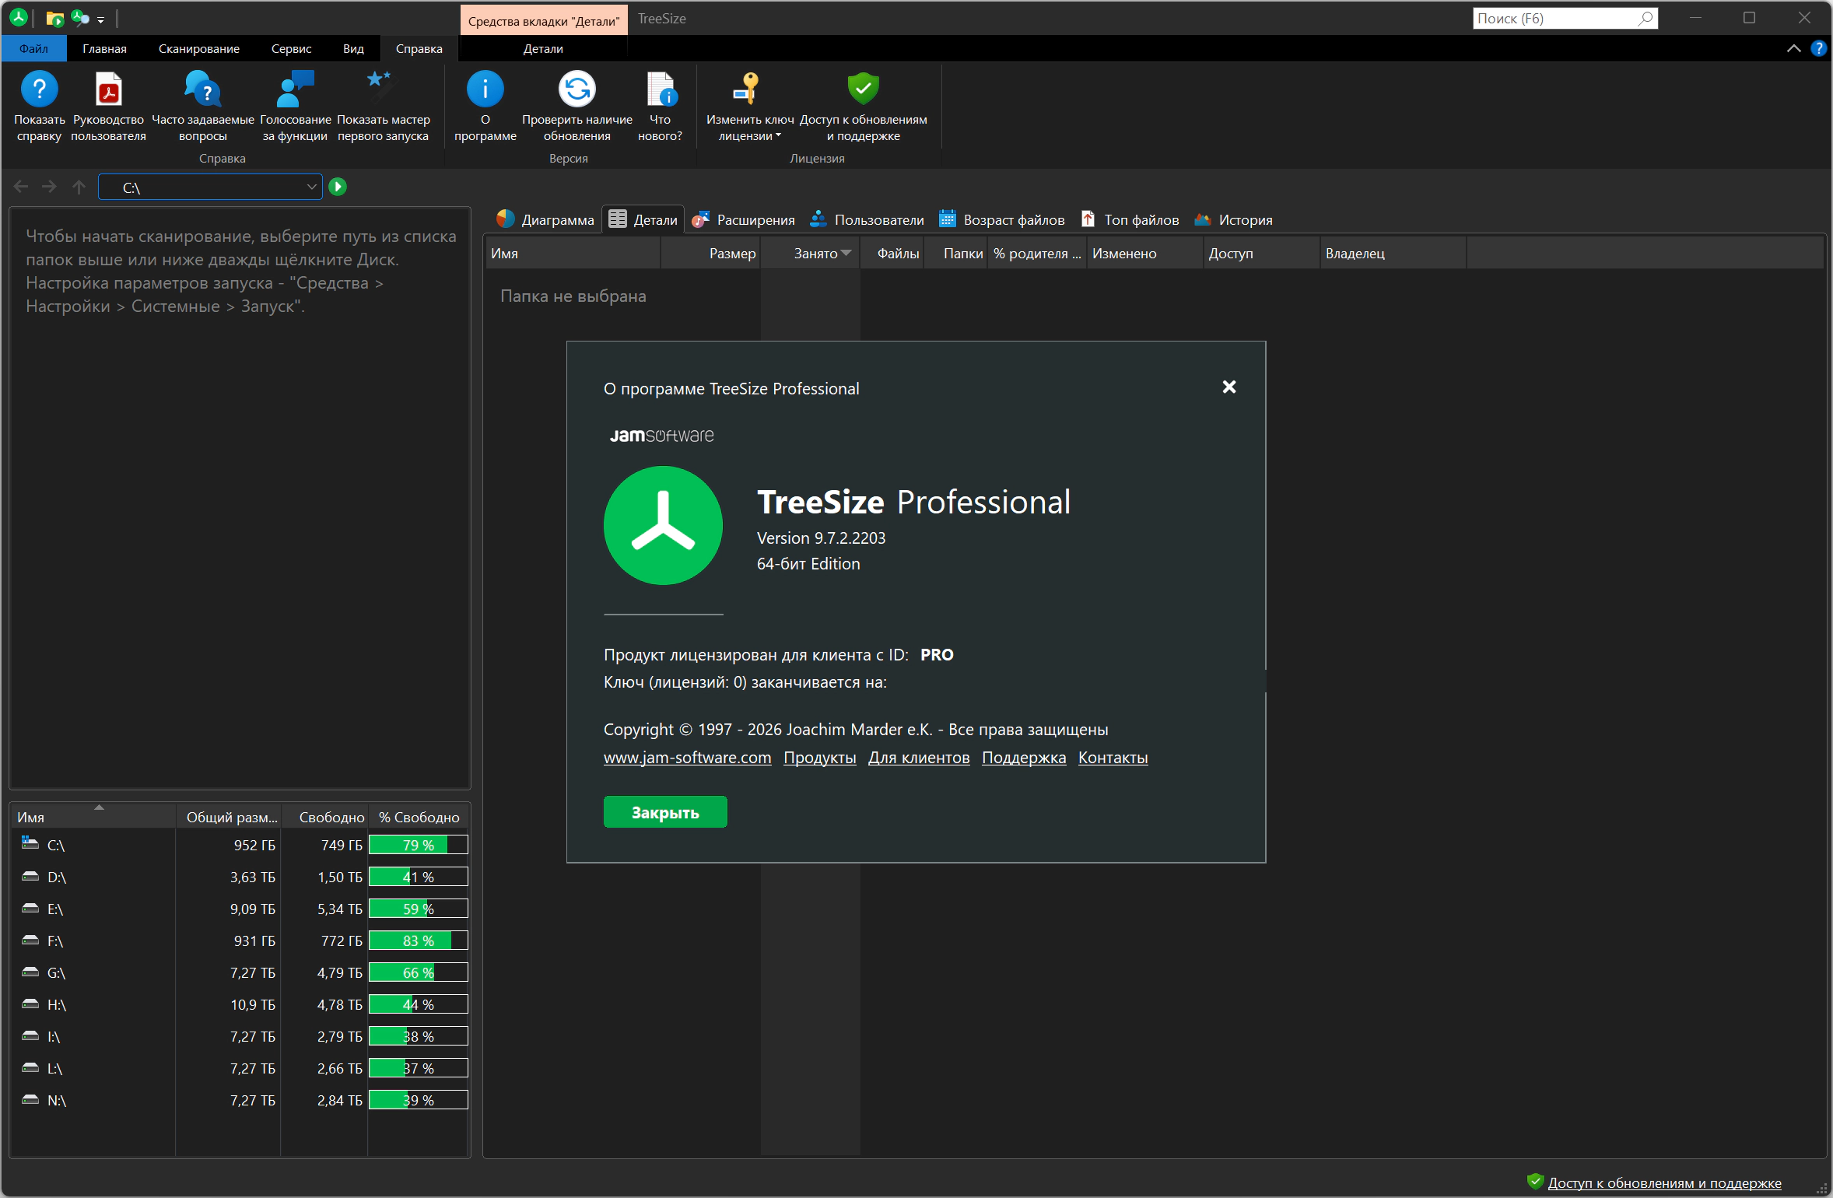
Task: Open the C:\ path dropdown list
Action: [311, 187]
